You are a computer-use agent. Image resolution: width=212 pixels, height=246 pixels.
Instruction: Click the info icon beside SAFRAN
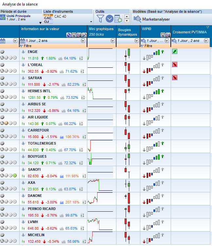tap(23, 78)
